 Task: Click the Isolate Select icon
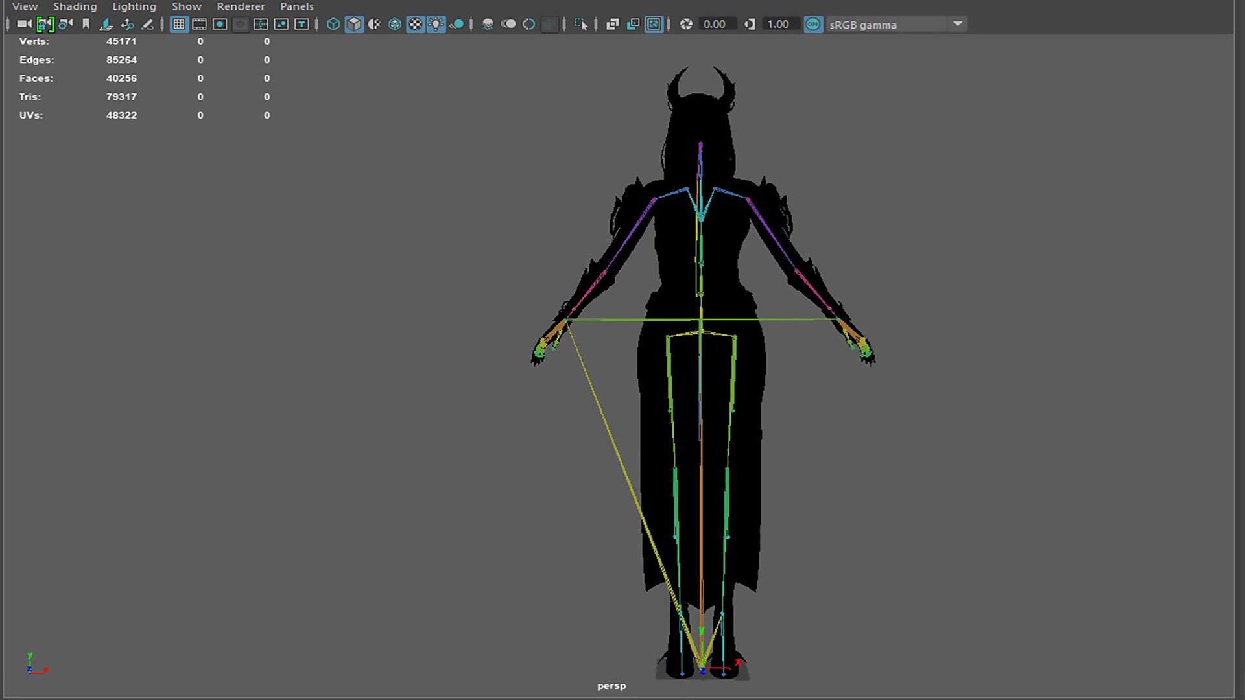tap(580, 24)
